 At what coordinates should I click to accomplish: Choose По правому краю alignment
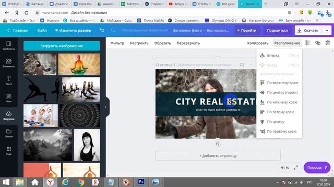point(279,131)
